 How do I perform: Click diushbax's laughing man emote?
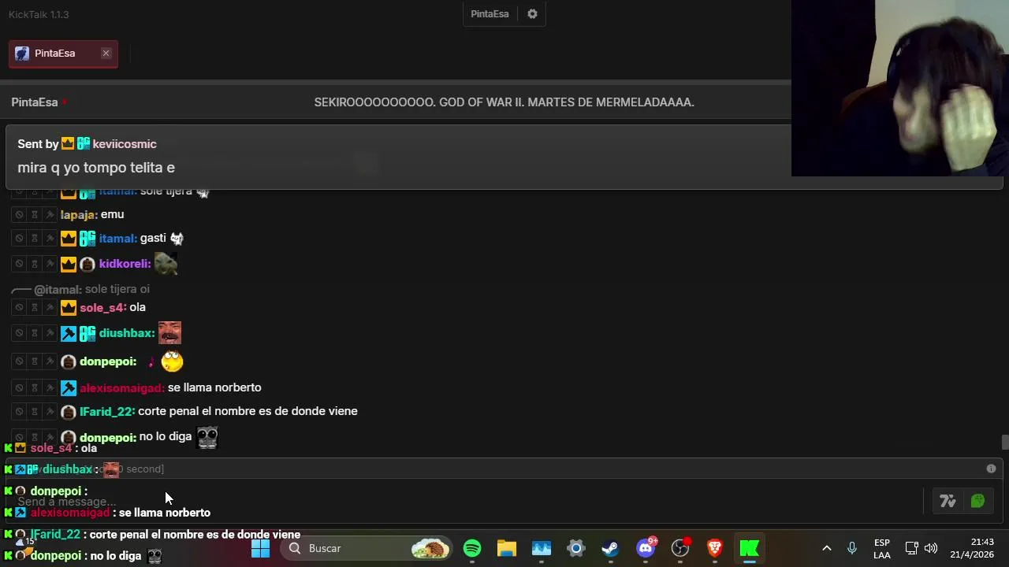[x=169, y=333]
